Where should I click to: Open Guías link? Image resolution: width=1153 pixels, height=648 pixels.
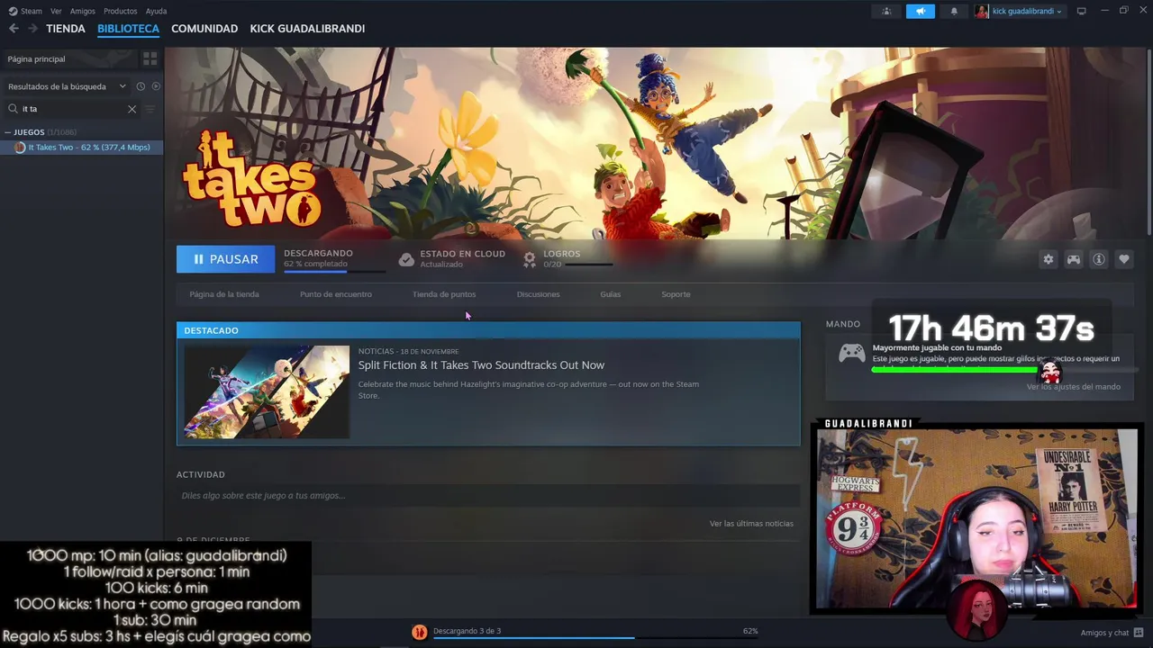tap(611, 294)
